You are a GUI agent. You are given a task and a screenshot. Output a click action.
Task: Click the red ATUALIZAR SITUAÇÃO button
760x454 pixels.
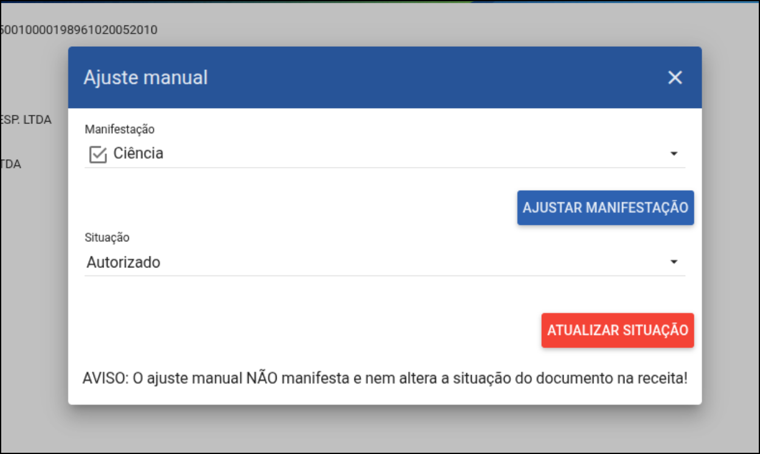(618, 331)
